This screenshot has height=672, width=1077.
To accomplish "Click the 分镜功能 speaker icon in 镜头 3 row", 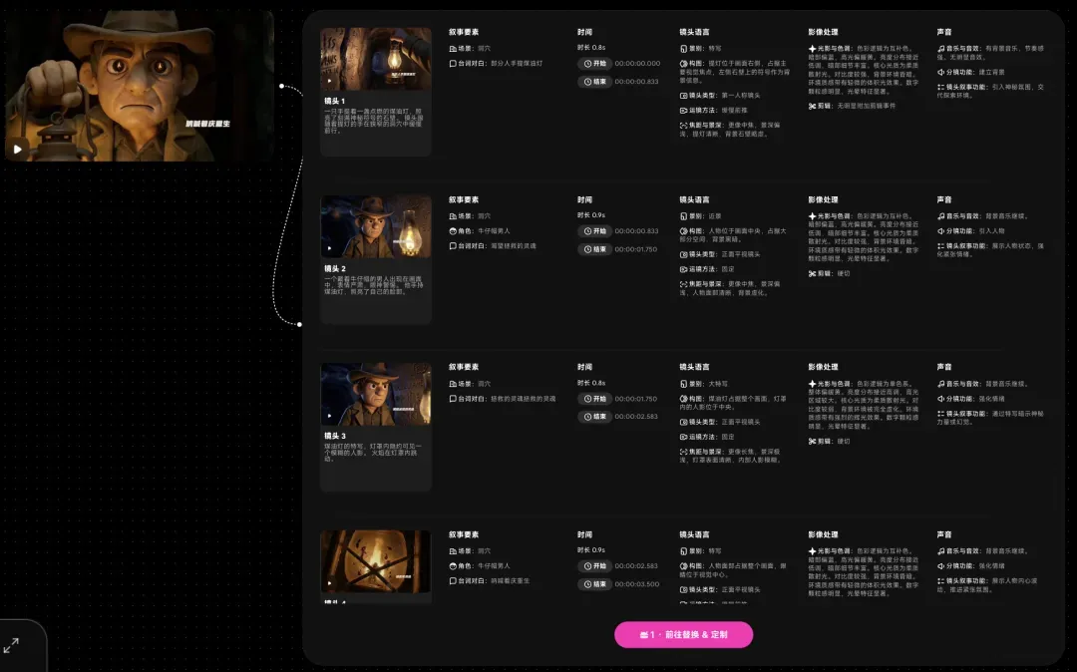I will coord(941,399).
